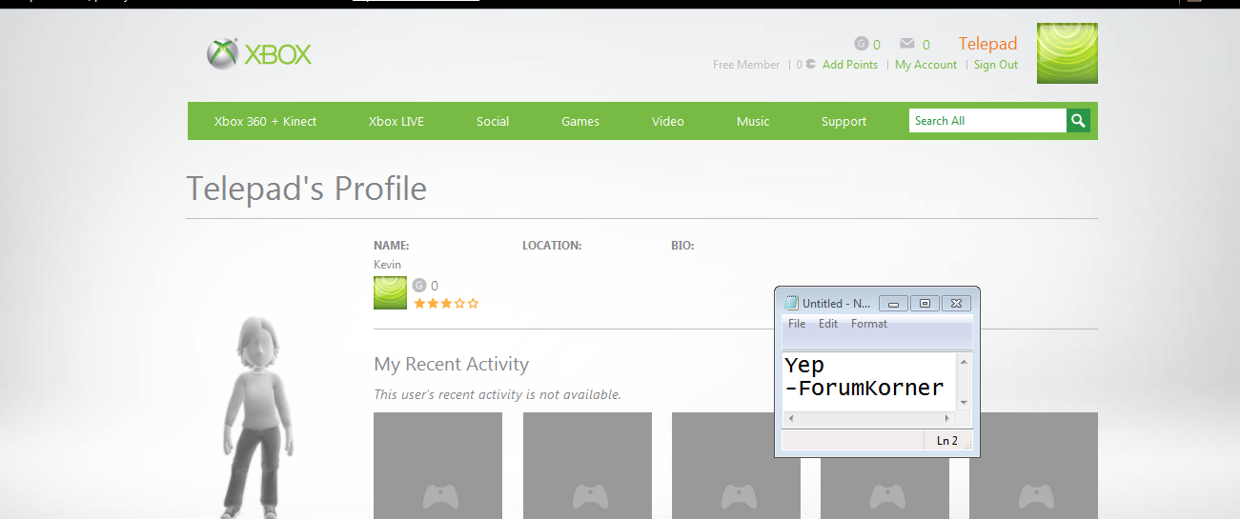1240x519 pixels.
Task: Open the Support menu
Action: click(x=844, y=121)
